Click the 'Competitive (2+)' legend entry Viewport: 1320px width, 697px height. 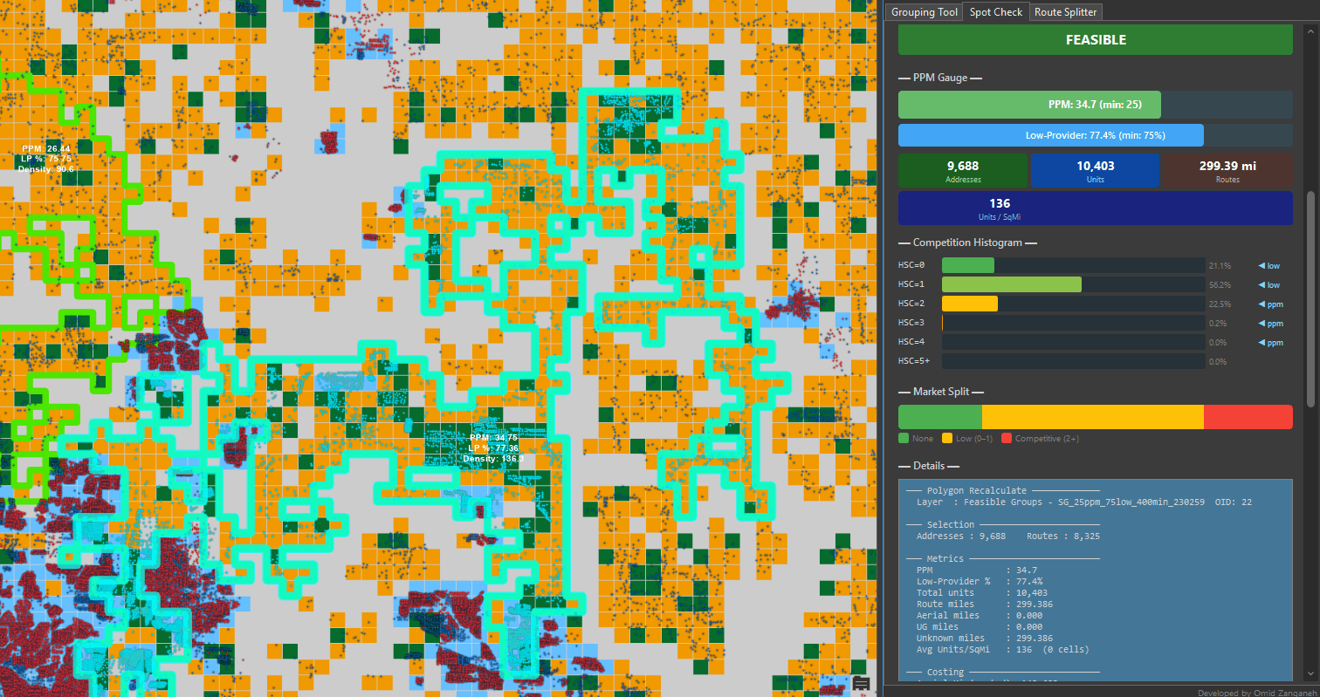click(x=1041, y=438)
